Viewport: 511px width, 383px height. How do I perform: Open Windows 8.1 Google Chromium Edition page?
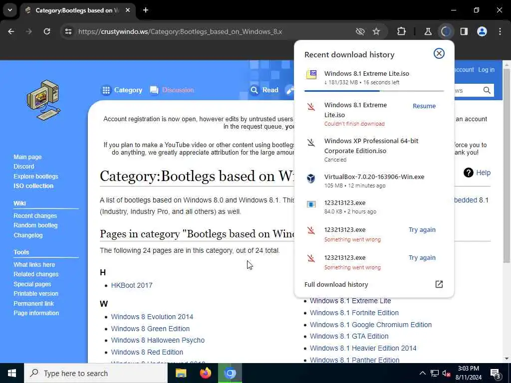tap(371, 325)
